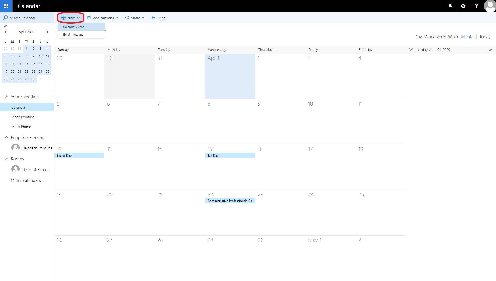Open the settings gear icon
Image resolution: width=496 pixels, height=281 pixels.
pos(463,6)
